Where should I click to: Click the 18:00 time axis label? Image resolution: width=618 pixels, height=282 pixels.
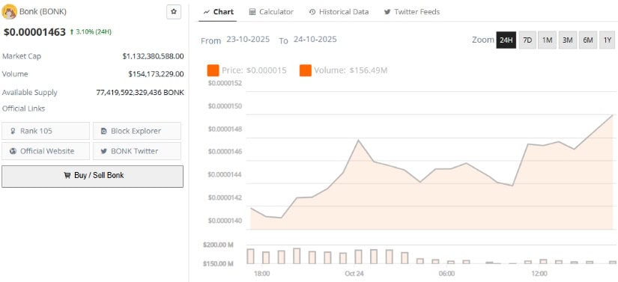click(x=261, y=273)
